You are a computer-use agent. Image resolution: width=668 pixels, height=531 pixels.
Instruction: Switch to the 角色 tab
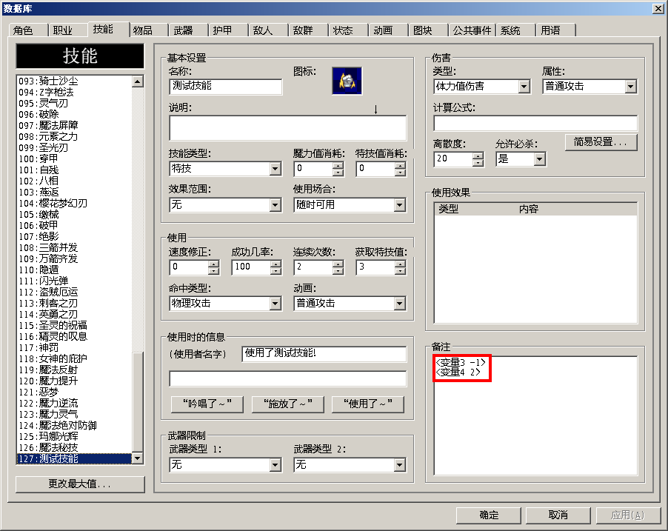27,30
